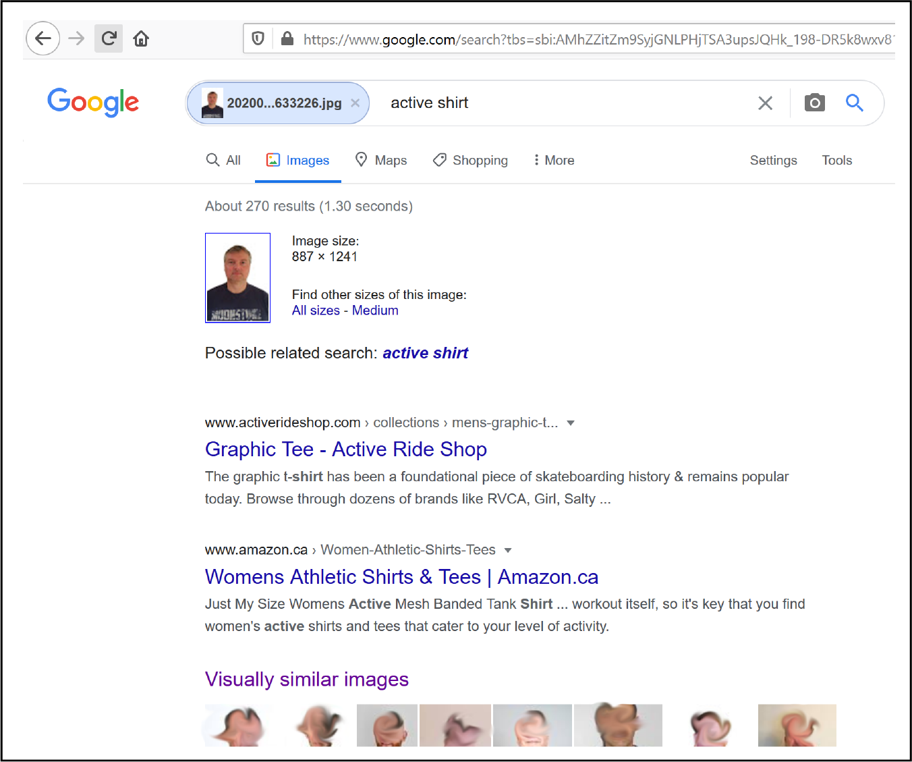Click the camera icon for image search
Screen dimensions: 912x762
tap(814, 103)
